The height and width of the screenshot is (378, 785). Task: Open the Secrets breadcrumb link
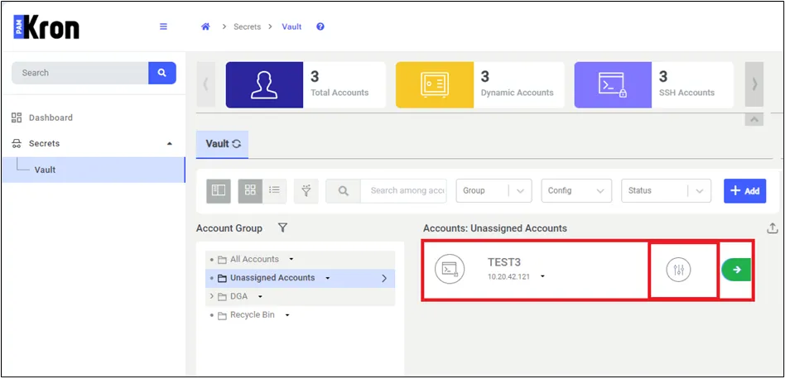tap(248, 27)
